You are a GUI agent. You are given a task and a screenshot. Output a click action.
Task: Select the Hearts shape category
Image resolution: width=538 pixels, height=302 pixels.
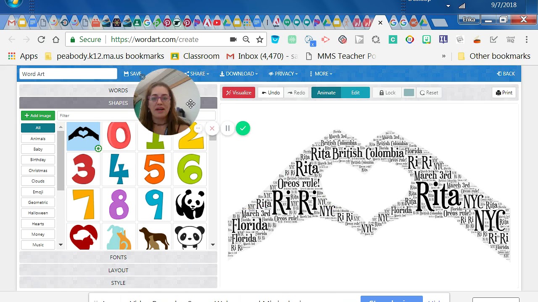tap(38, 224)
